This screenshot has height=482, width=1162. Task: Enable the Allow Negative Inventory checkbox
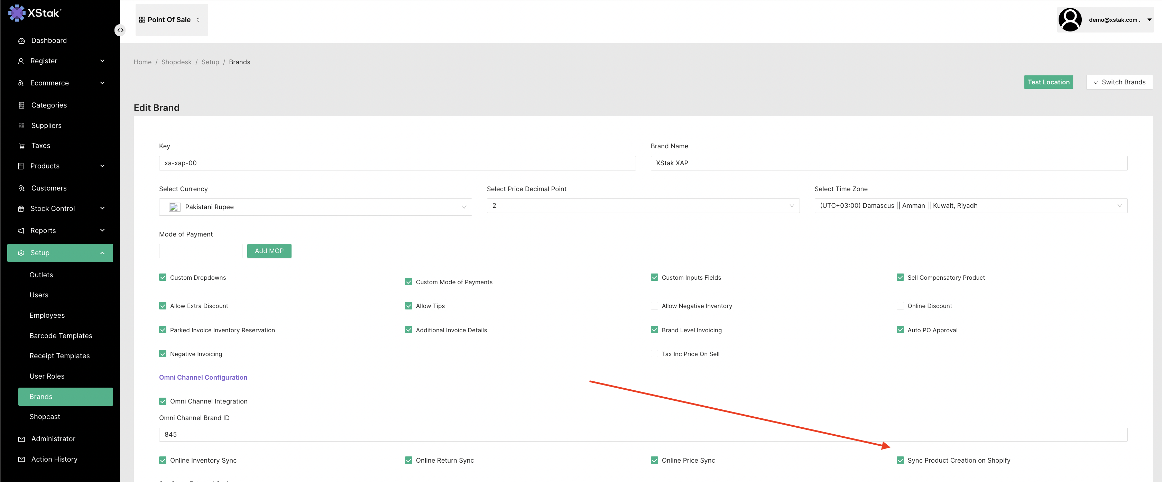(x=654, y=306)
